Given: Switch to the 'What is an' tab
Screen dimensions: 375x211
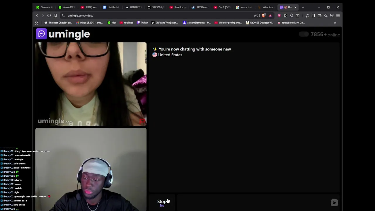Looking at the screenshot, I should click(267, 7).
